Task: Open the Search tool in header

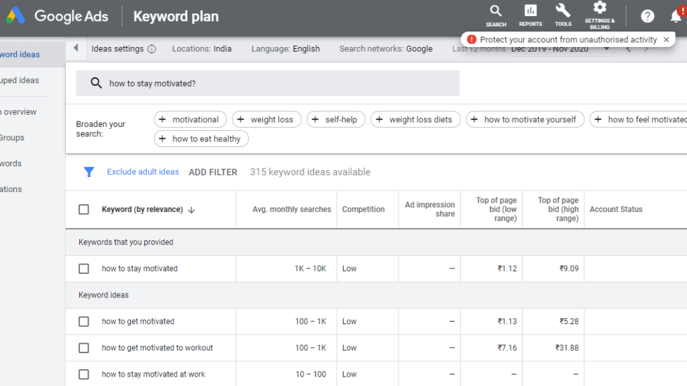Action: 496,16
